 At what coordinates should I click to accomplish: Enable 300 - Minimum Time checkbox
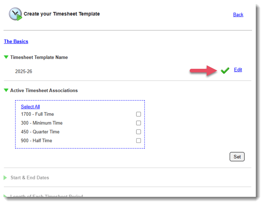tap(138, 123)
